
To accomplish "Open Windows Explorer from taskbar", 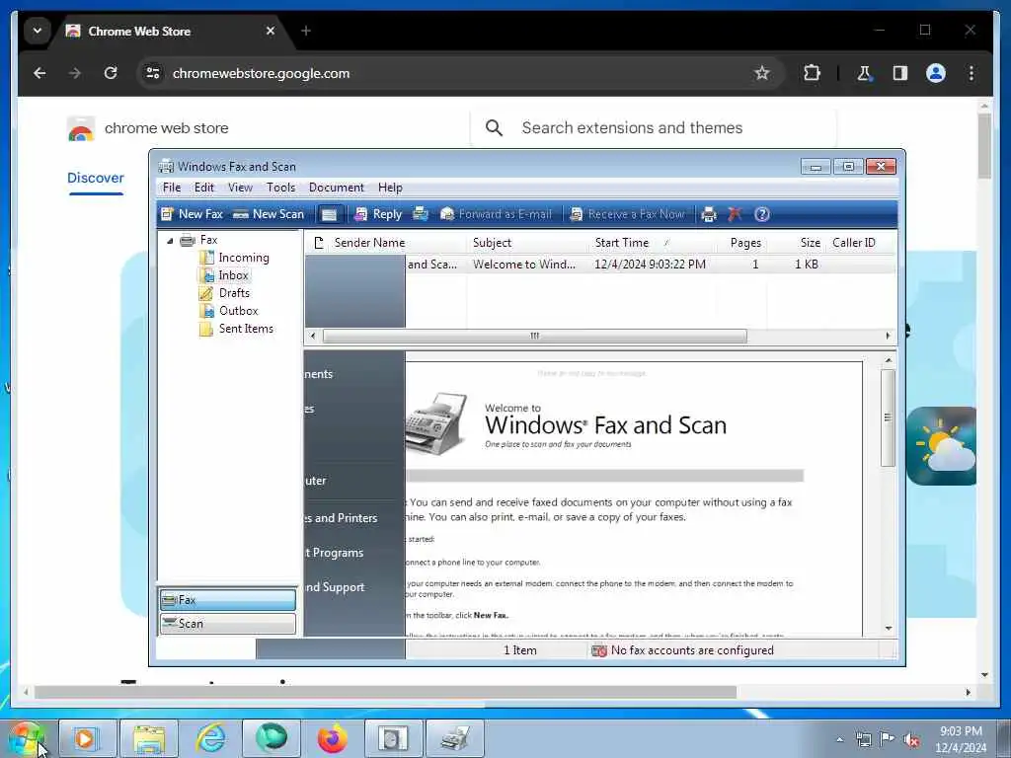I will [x=150, y=738].
